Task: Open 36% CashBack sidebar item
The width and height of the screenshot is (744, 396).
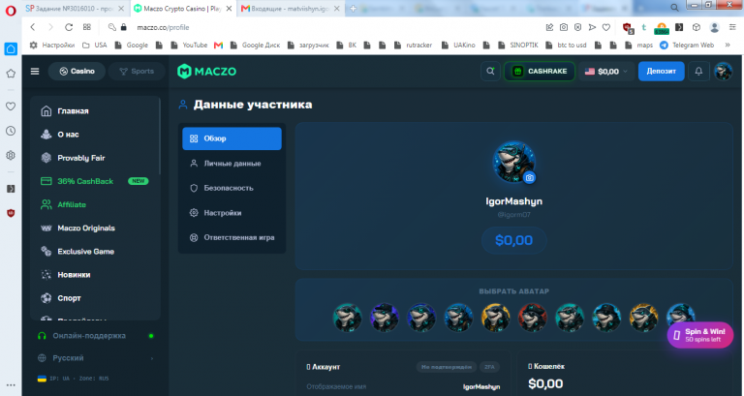Action: click(x=95, y=181)
